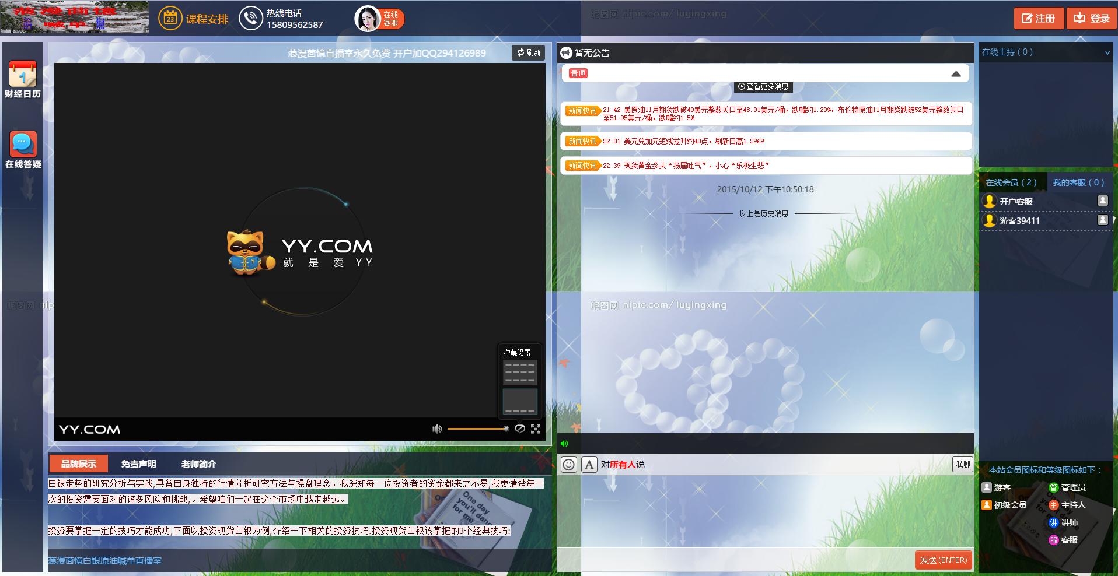The height and width of the screenshot is (576, 1118).
Task: Open the 财经日历 calendar icon
Action: pos(23,74)
